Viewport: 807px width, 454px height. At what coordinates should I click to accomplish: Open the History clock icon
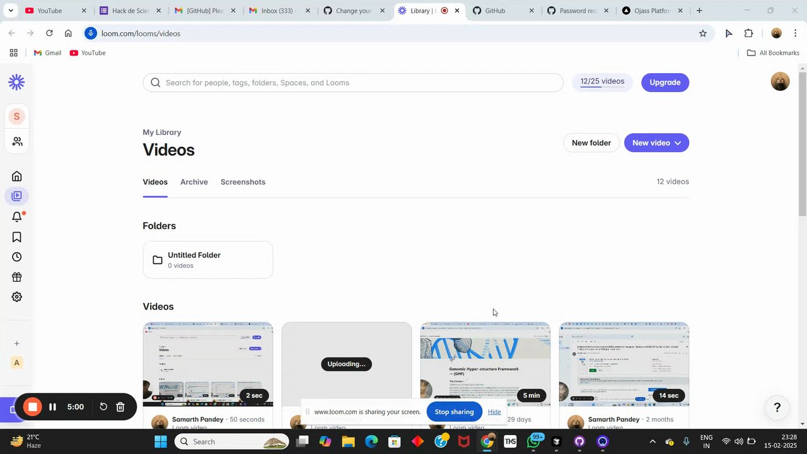pyautogui.click(x=17, y=257)
